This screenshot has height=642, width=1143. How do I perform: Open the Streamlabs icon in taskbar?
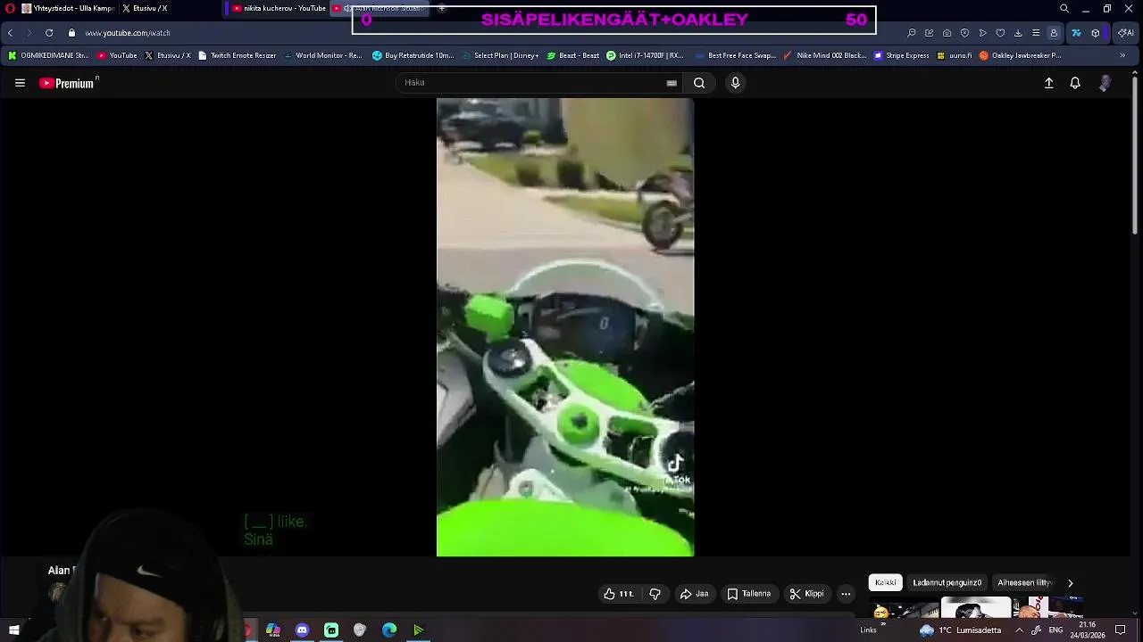331,630
